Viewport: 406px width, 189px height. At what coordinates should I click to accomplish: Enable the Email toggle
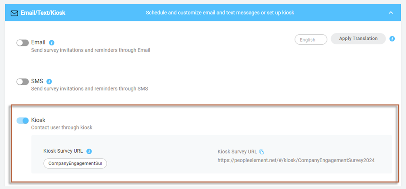point(23,43)
